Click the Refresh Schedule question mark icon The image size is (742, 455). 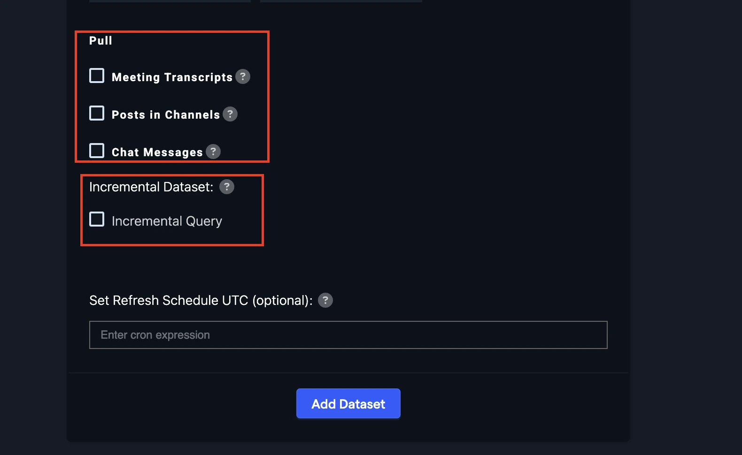(x=325, y=300)
